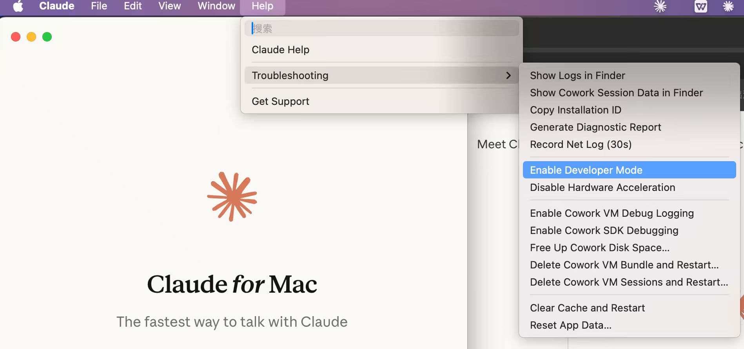
Task: Close the Help menu from menu bar
Action: tap(262, 6)
